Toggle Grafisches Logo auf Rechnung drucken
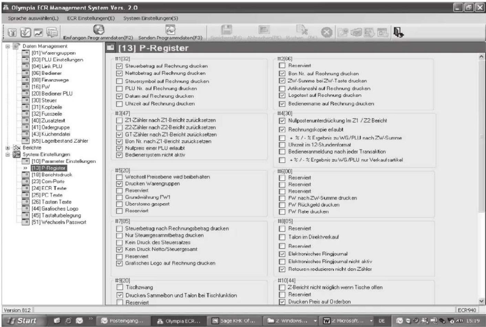The height and width of the screenshot is (327, 486). [119, 263]
